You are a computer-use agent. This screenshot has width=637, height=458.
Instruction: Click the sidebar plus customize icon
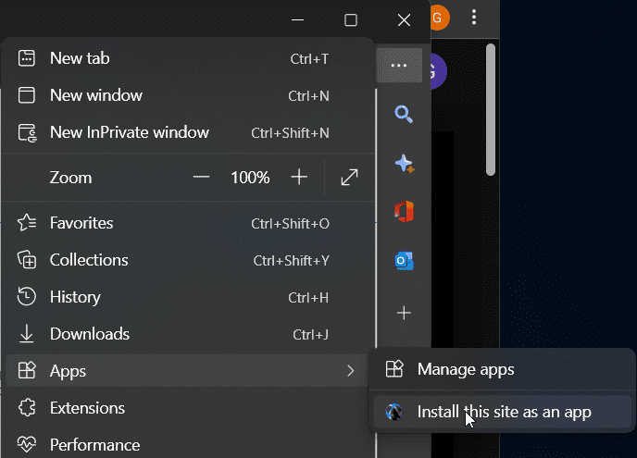point(404,313)
